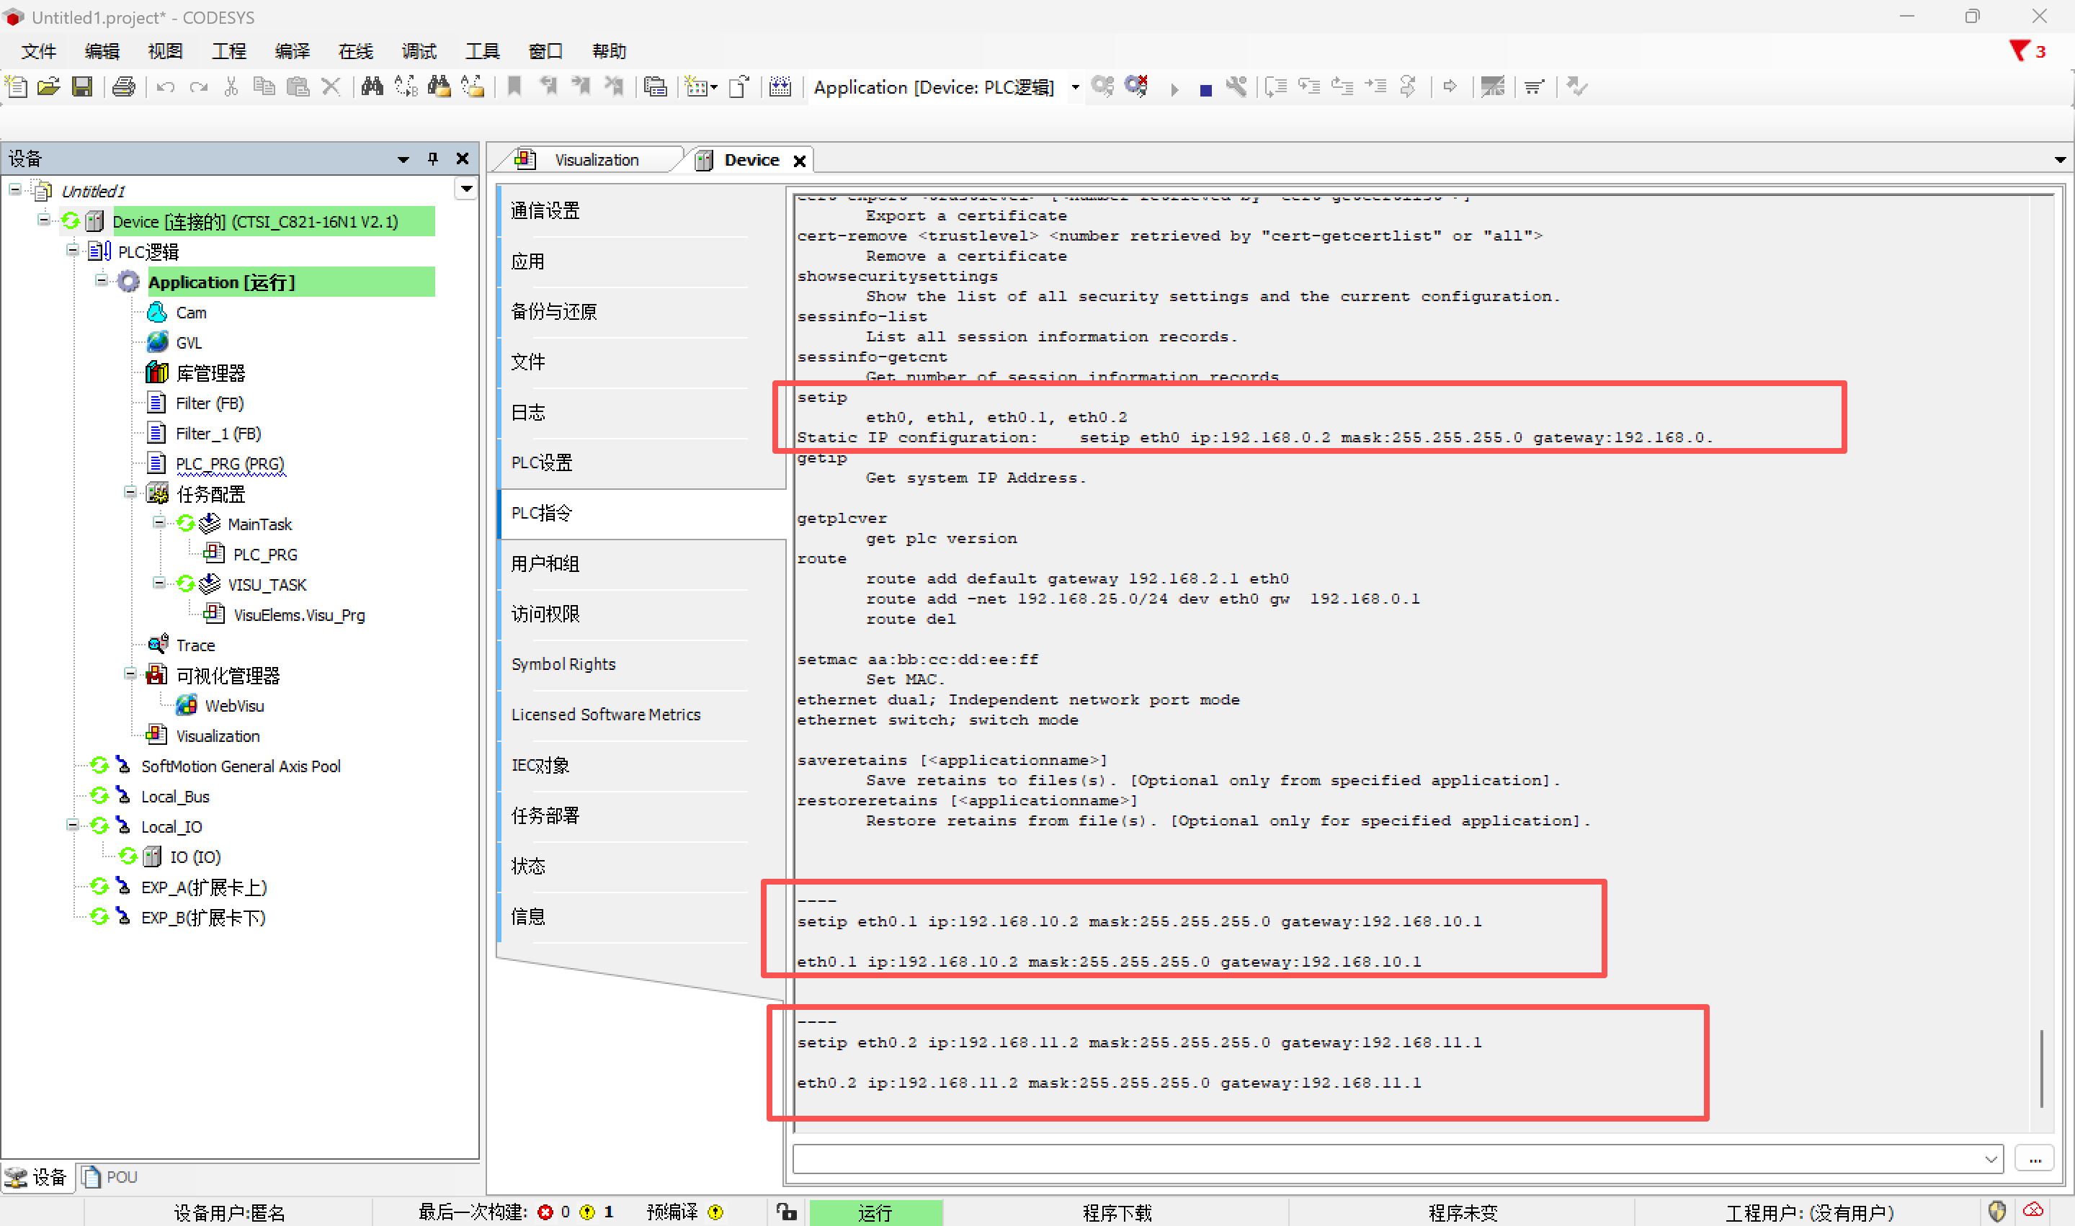Collapse the VISU_TASK node
This screenshot has width=2075, height=1226.
(159, 583)
